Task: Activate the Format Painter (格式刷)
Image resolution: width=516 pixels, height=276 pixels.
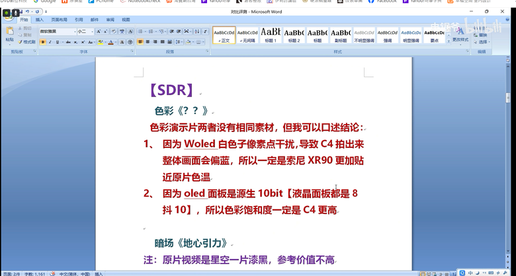Action: [x=26, y=42]
